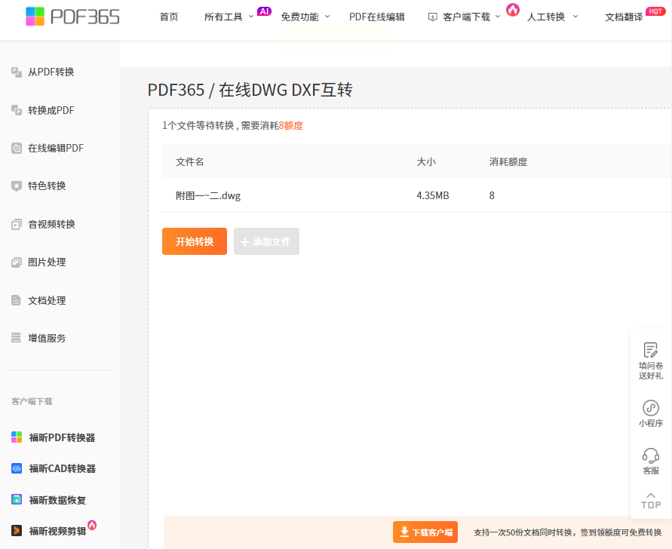Open the 免费功能 menu
The width and height of the screenshot is (672, 549).
(x=299, y=17)
